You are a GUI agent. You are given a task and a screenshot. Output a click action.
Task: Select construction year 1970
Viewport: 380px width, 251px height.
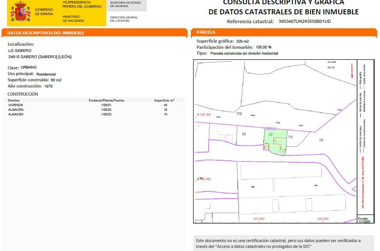click(48, 86)
